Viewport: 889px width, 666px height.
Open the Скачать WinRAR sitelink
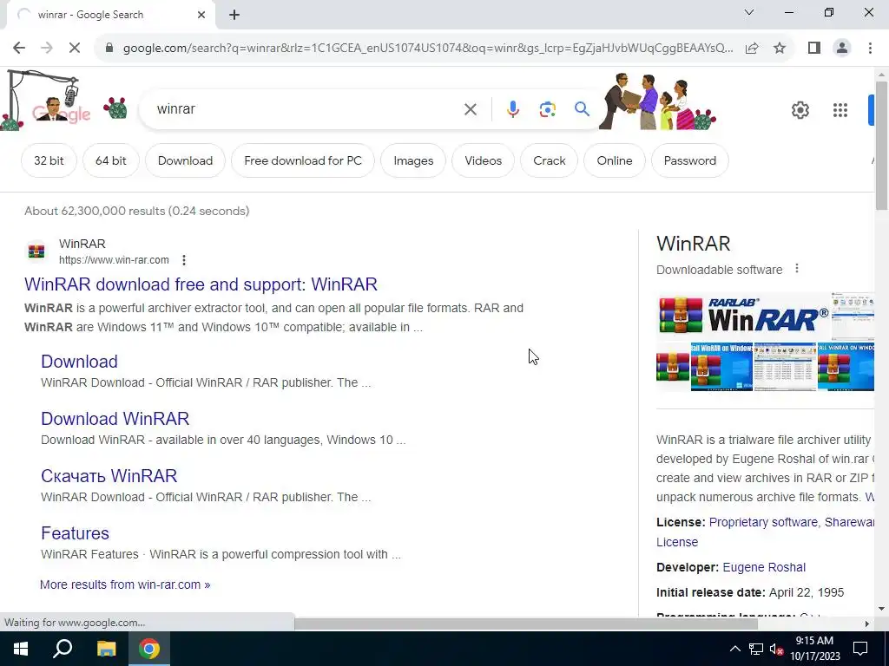pyautogui.click(x=109, y=476)
